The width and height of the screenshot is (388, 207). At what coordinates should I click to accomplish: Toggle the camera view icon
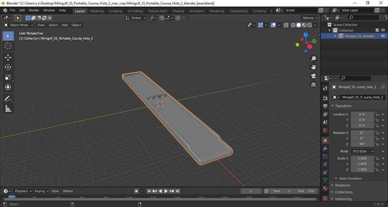pyautogui.click(x=314, y=76)
